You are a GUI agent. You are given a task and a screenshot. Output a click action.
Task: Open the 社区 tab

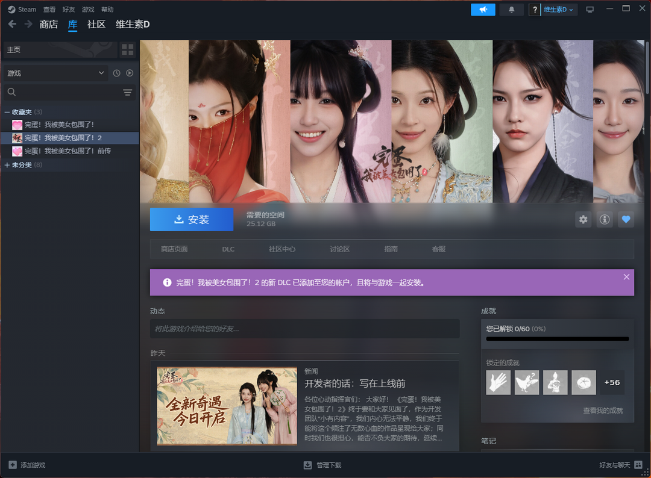pyautogui.click(x=96, y=25)
